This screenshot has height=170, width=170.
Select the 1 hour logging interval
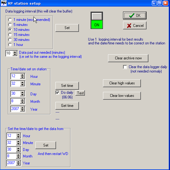click(x=10, y=45)
